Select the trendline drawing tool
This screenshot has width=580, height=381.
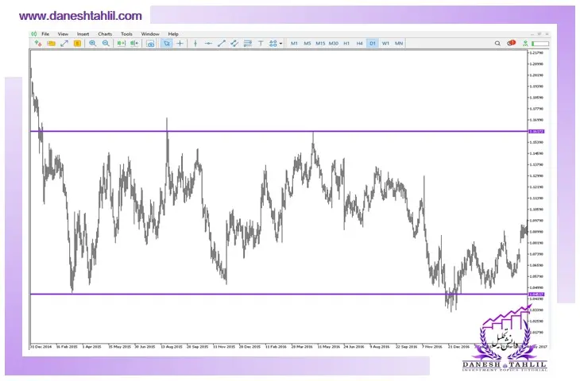[222, 43]
